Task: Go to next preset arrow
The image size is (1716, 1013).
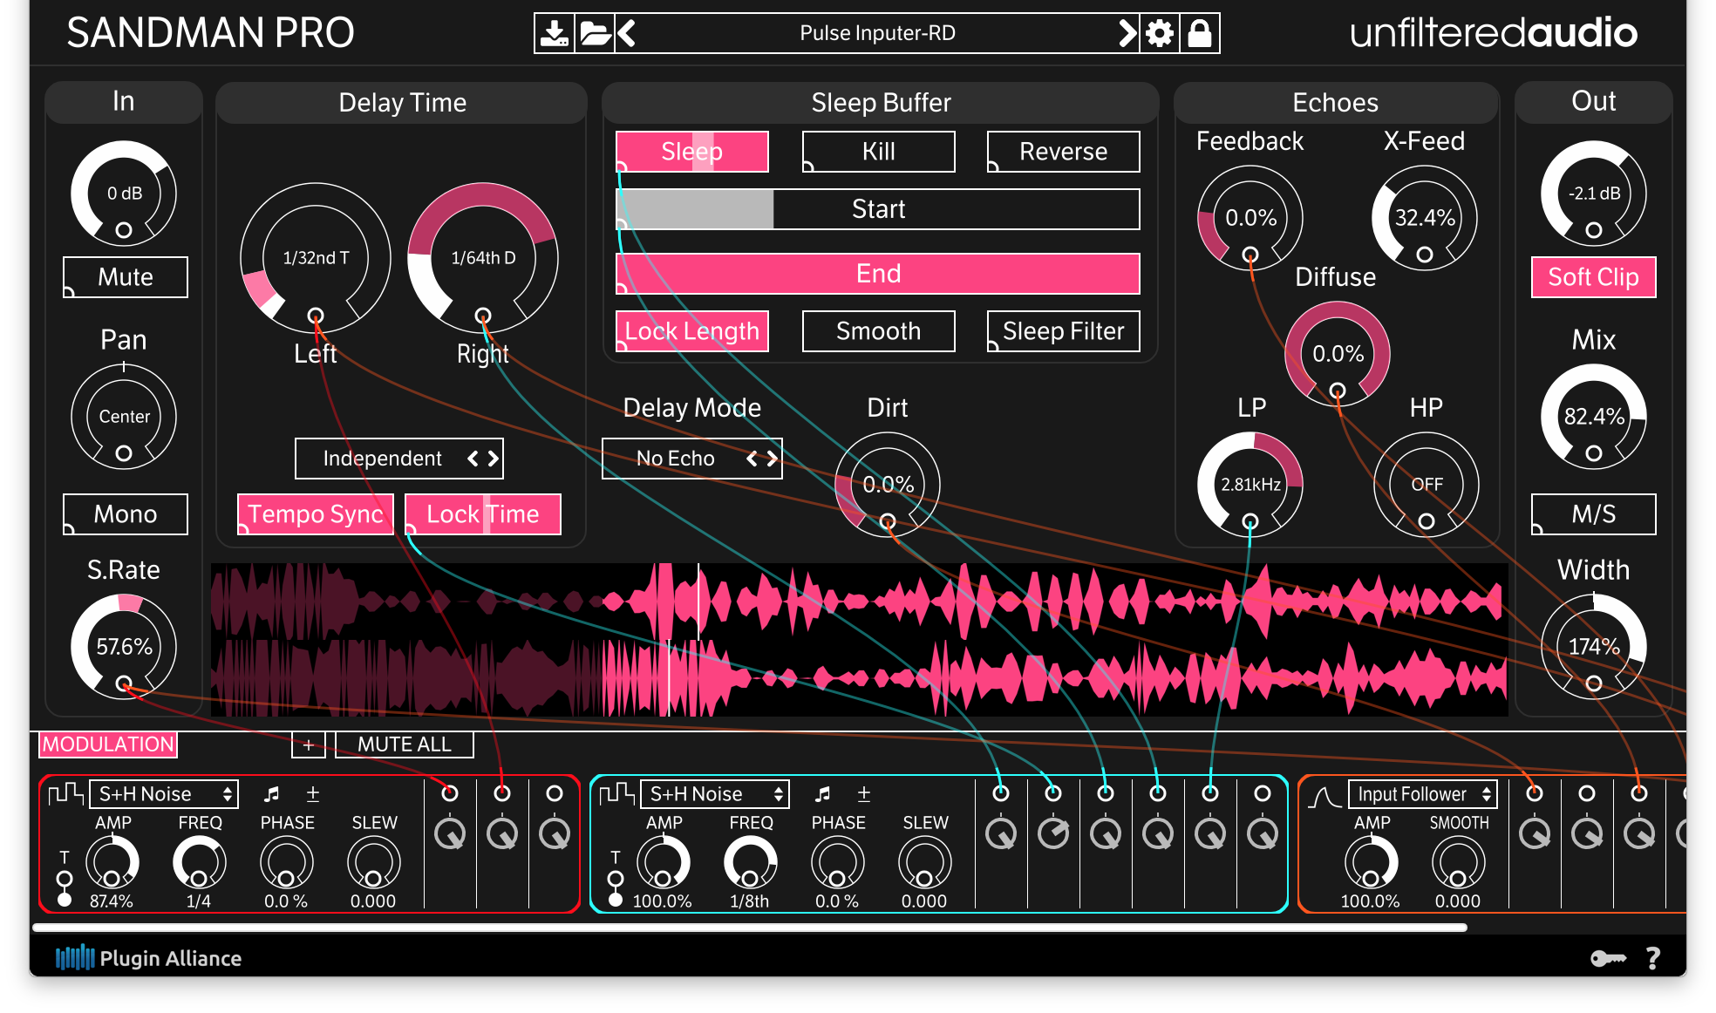Action: point(1127,34)
